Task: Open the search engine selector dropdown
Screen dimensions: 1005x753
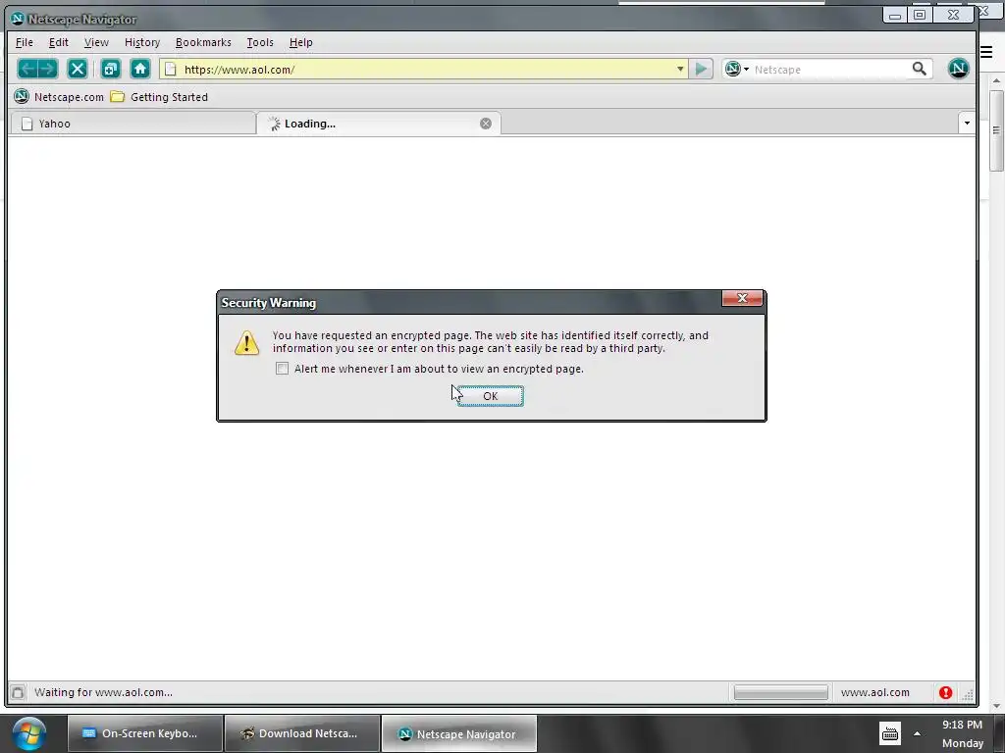Action: tap(737, 69)
